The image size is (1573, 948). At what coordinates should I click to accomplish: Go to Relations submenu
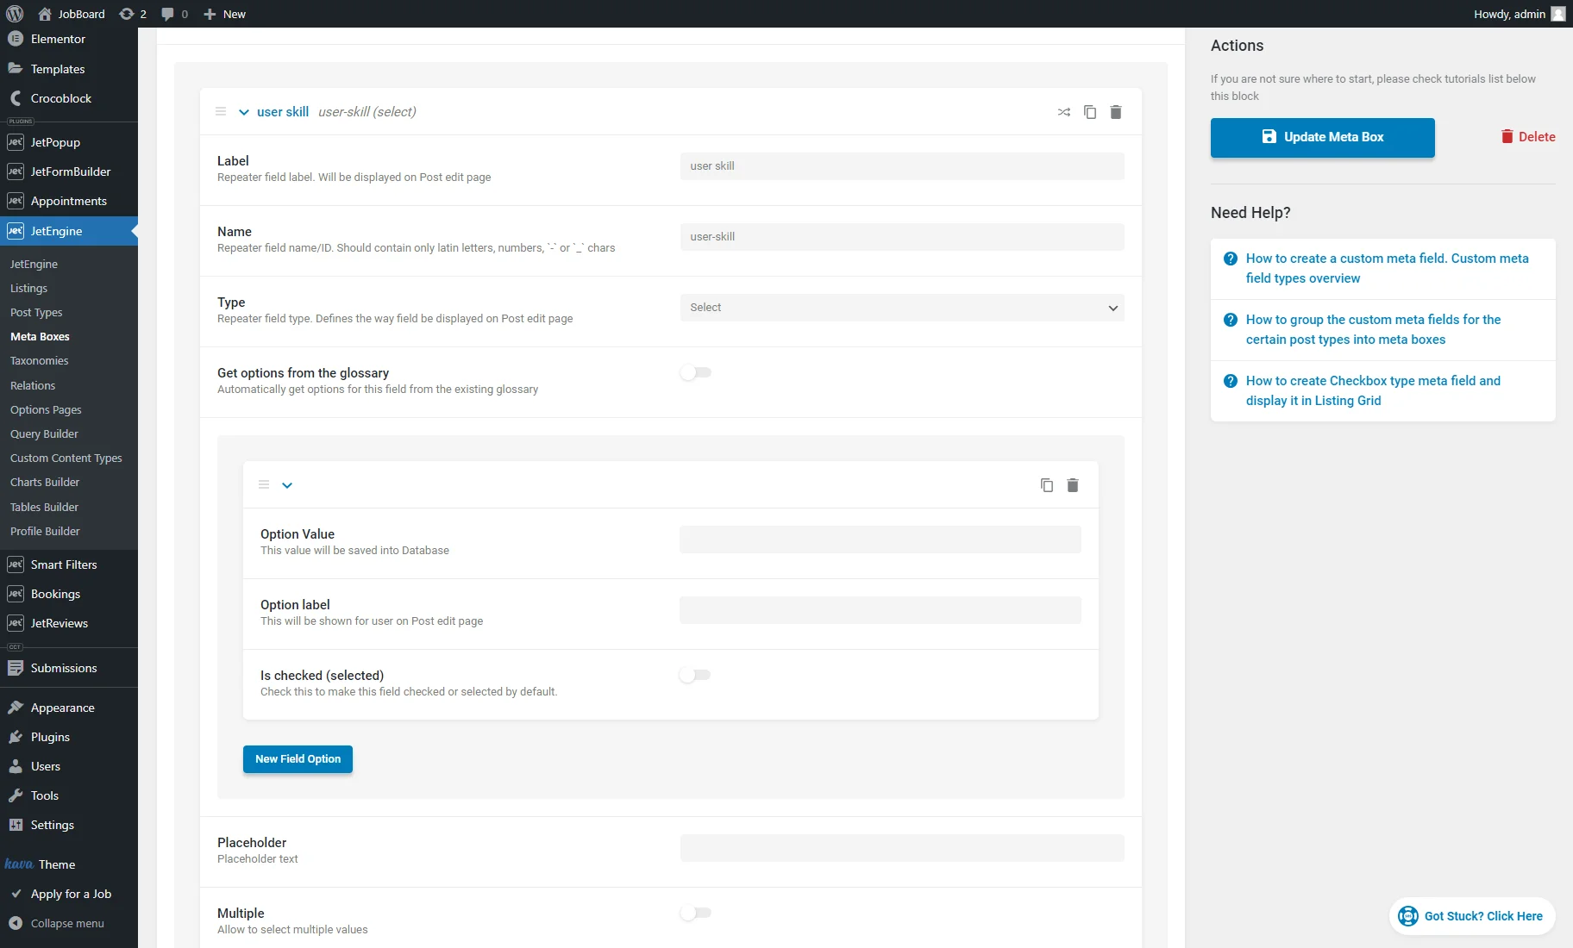(33, 385)
